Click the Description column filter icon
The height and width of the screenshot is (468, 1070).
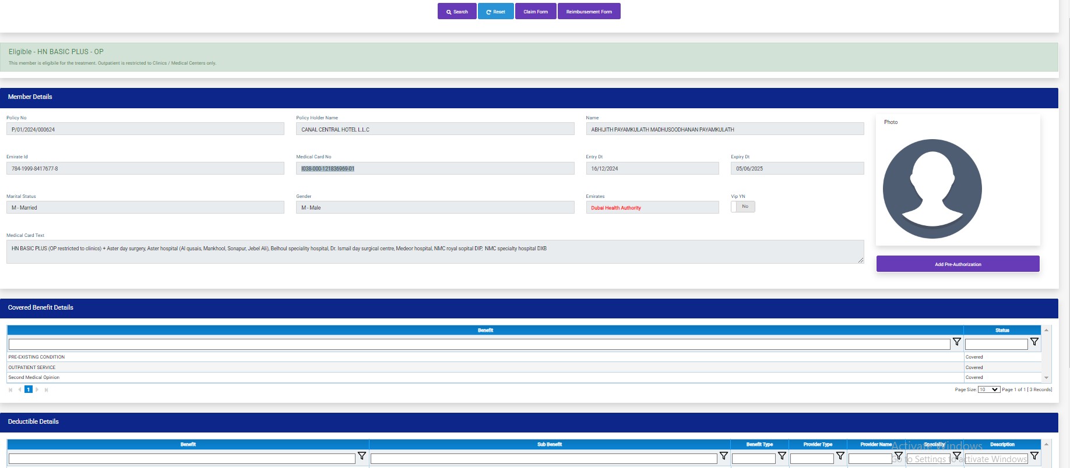coord(1034,456)
